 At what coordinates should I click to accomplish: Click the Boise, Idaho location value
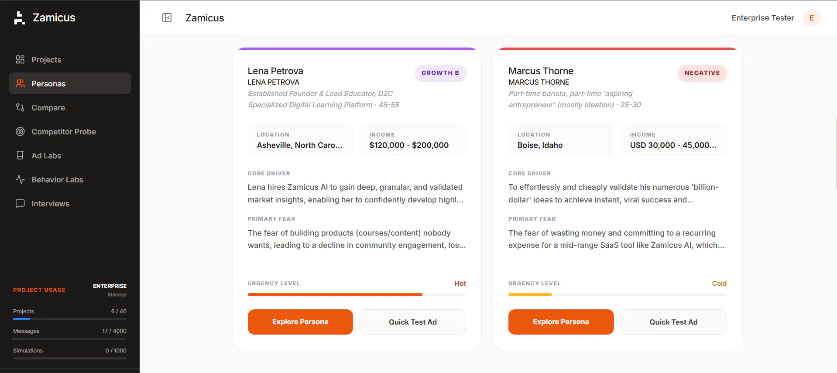540,145
